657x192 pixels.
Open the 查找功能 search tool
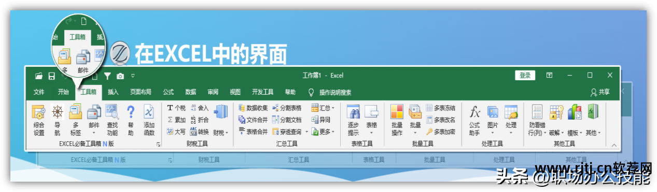tap(112, 120)
